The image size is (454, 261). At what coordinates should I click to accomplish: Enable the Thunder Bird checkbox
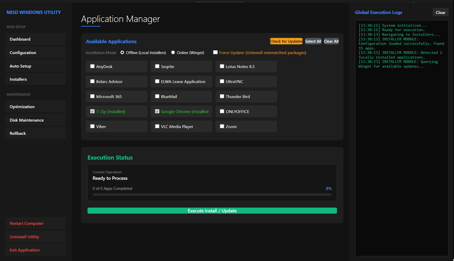tap(222, 96)
